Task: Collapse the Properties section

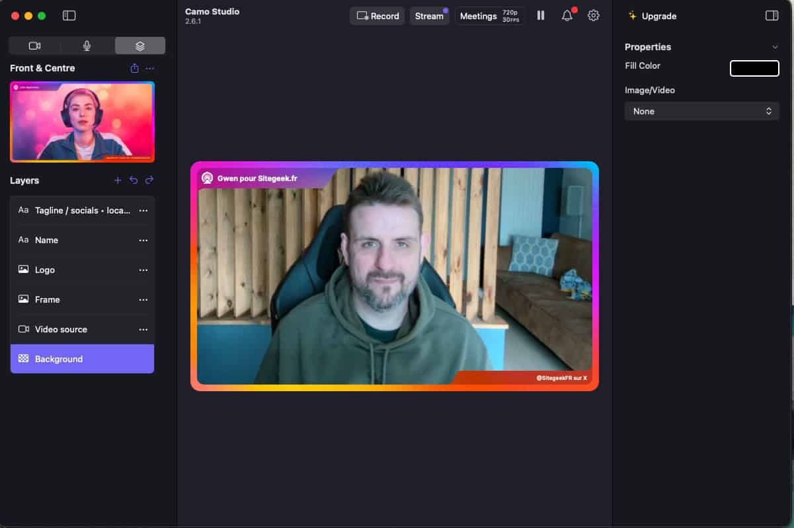Action: (775, 47)
